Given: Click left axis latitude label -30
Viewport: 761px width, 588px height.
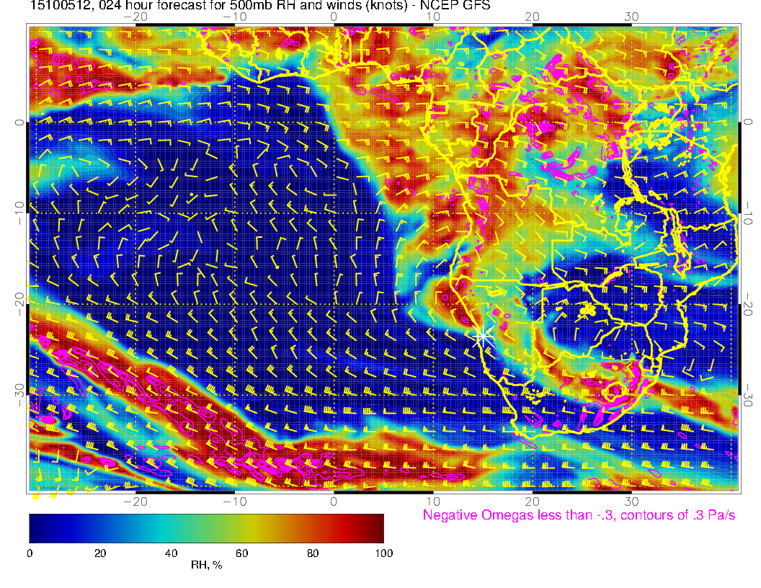Looking at the screenshot, I should coord(19,393).
